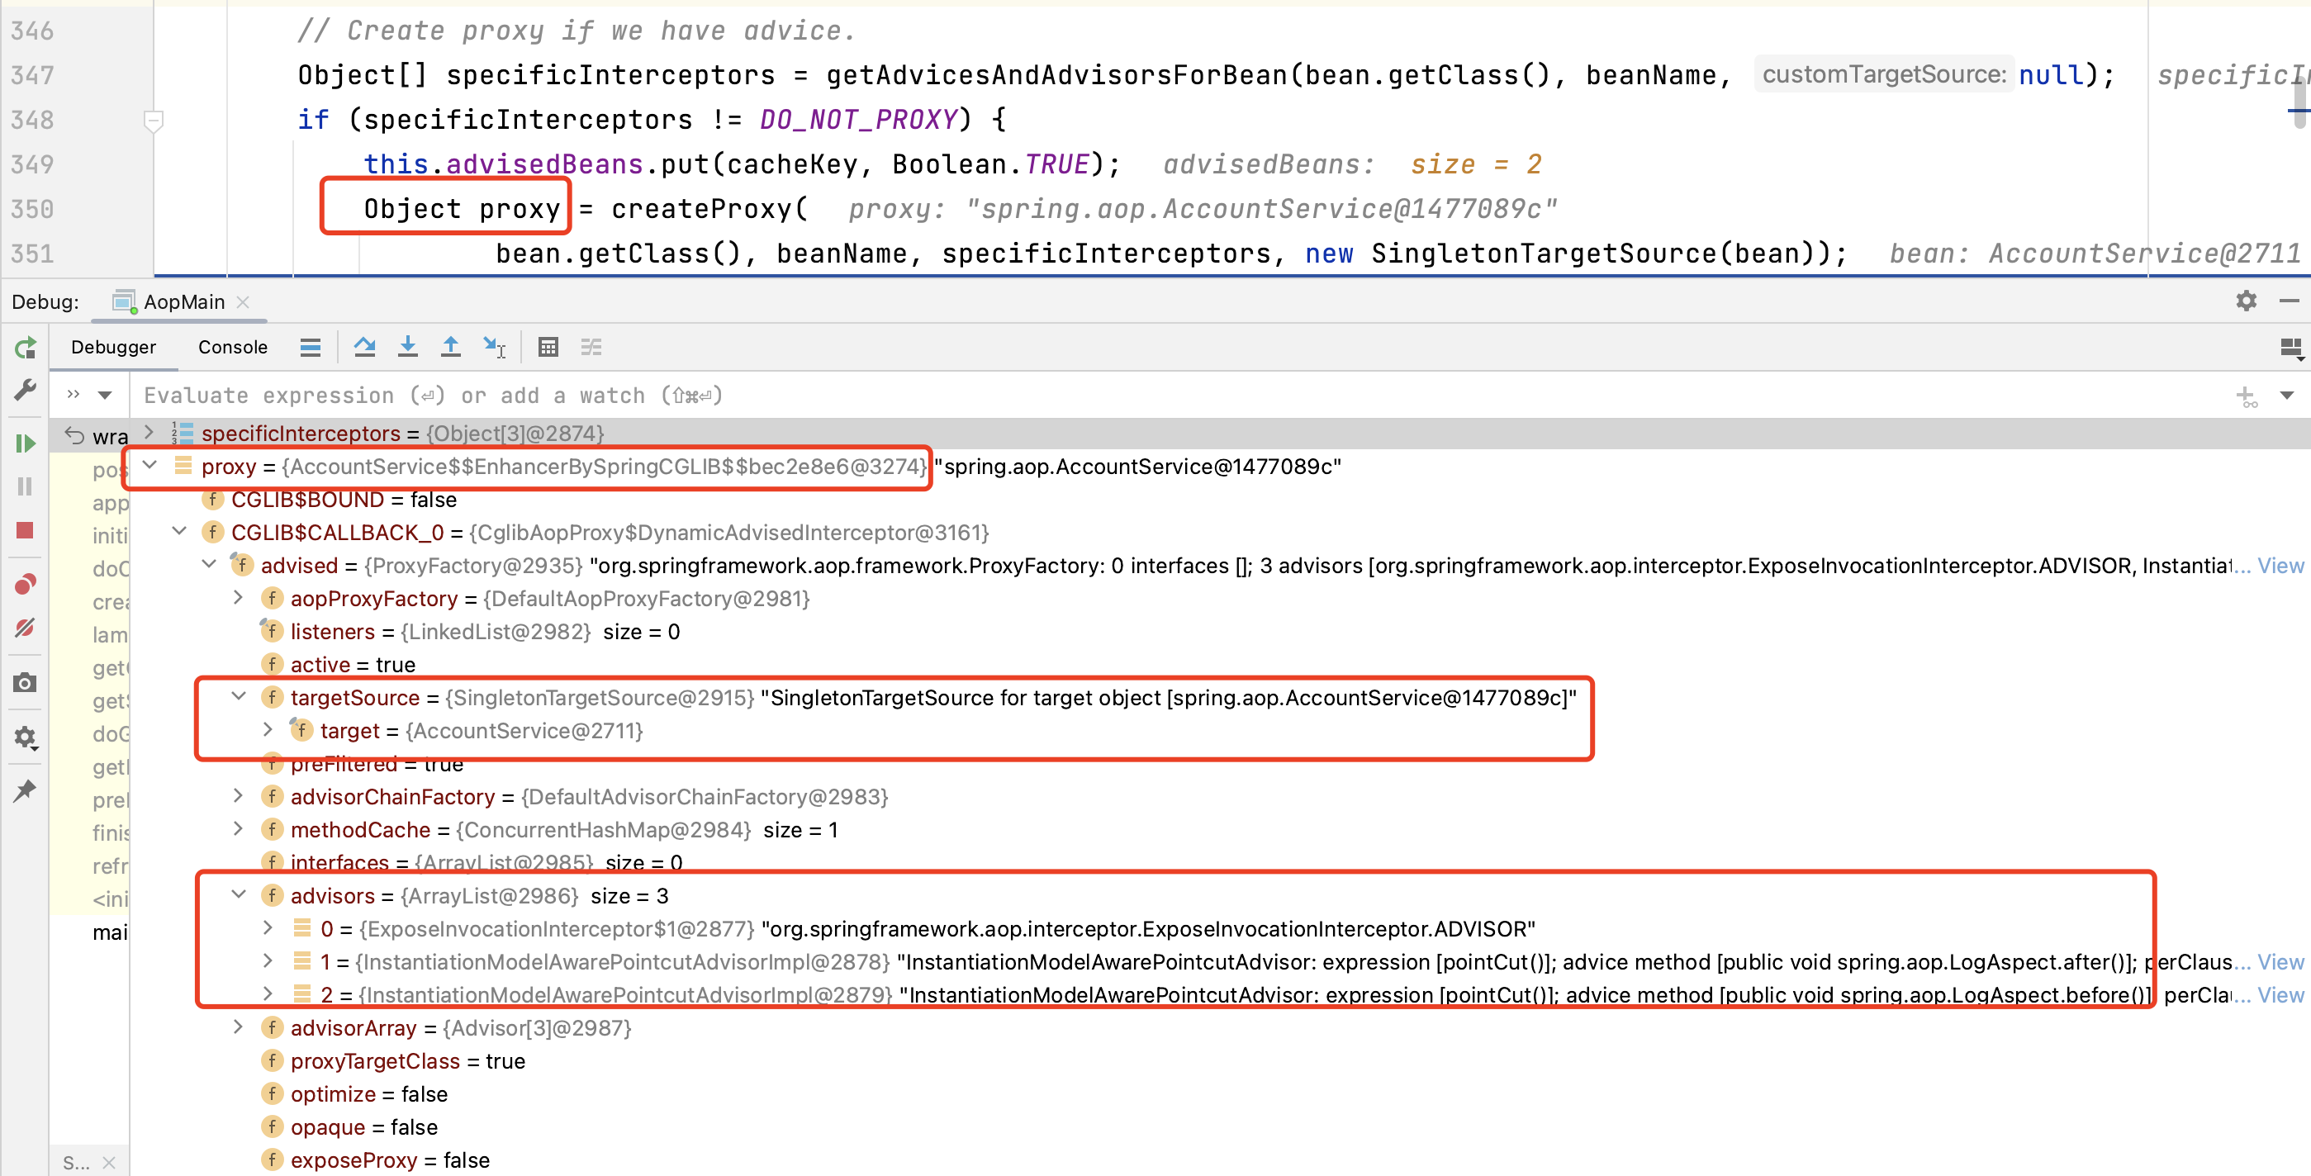Open View link for advised value

2280,566
